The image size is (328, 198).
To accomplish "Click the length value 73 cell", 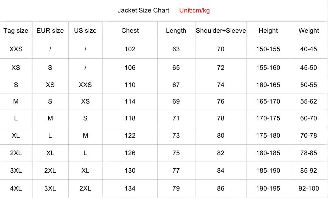I will [176, 136].
